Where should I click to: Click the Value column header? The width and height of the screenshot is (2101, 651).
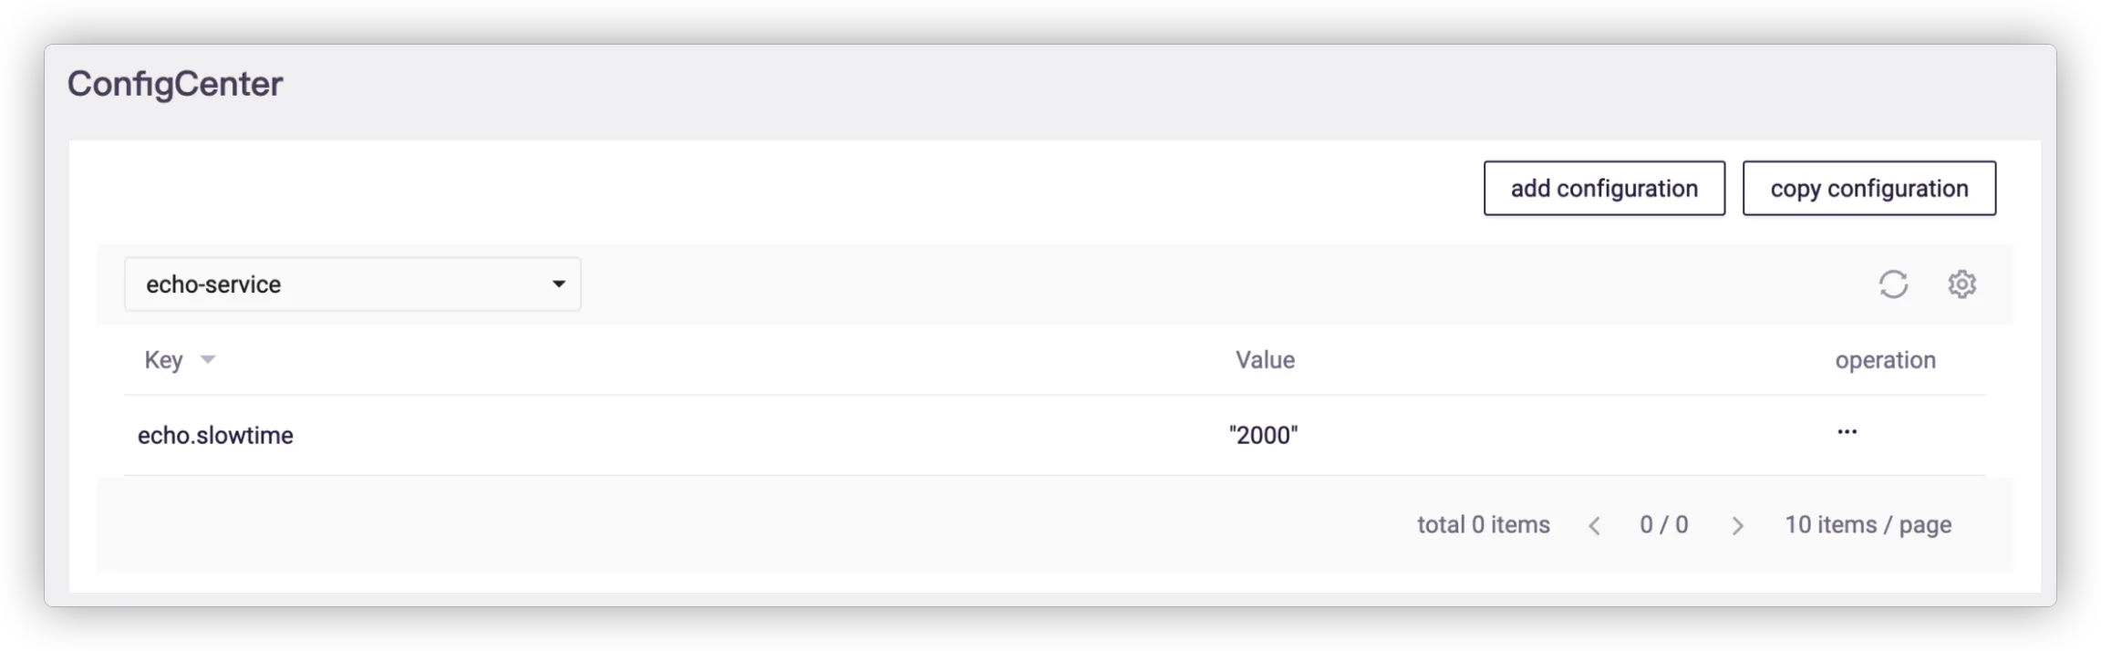(x=1265, y=360)
